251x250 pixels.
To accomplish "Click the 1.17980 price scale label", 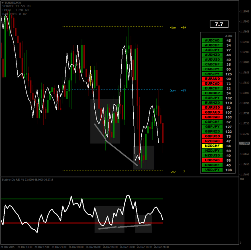I will pyautogui.click(x=245, y=21).
